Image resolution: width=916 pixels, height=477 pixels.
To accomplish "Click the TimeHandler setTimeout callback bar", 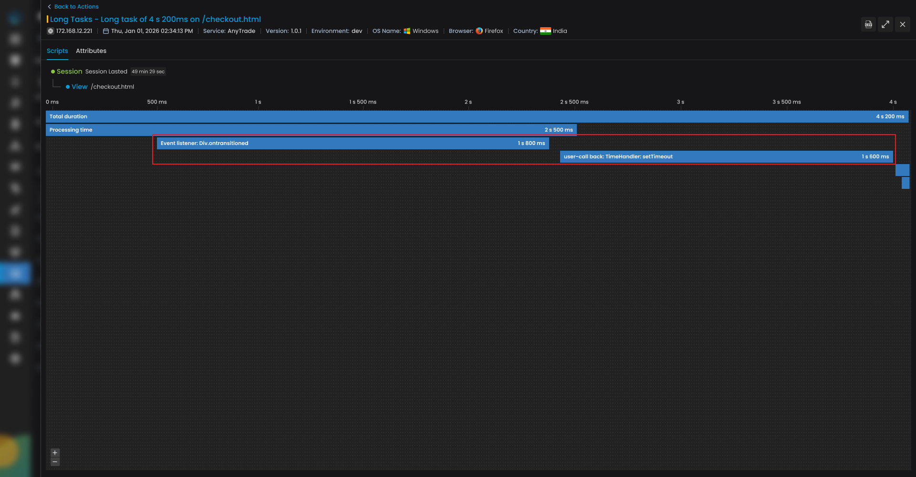I will (x=726, y=156).
